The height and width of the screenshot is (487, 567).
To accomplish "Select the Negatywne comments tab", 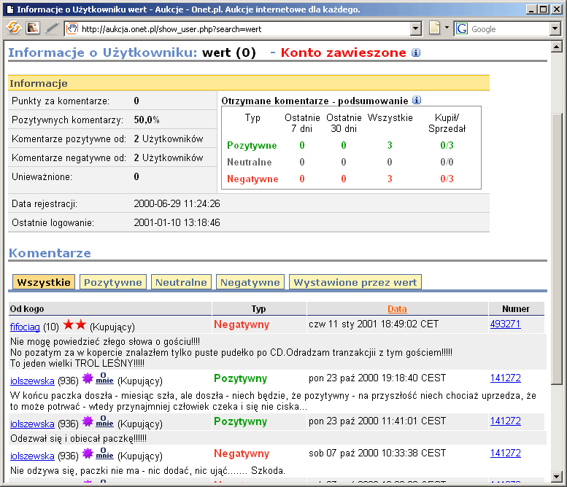I will [x=250, y=282].
